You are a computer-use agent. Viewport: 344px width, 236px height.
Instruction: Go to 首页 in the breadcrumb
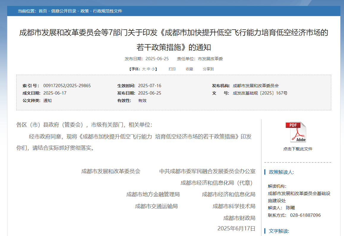pos(43,11)
